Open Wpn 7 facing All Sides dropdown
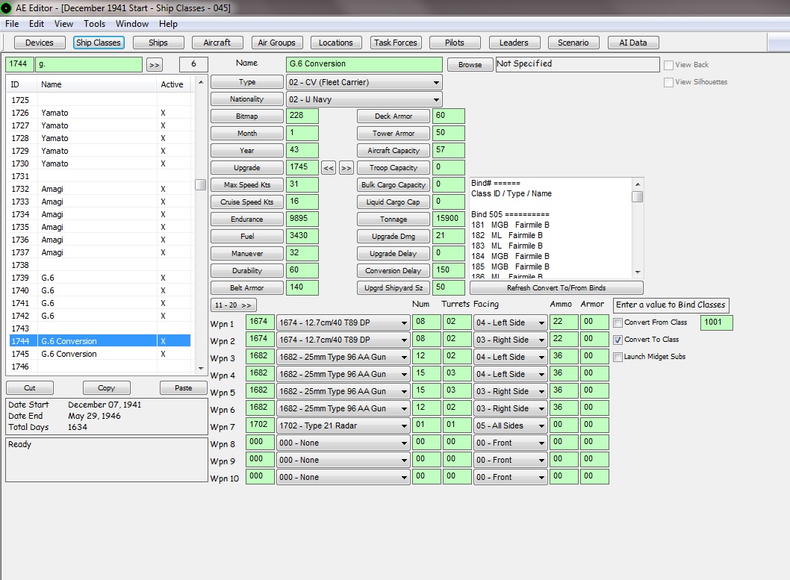Screen dimensions: 790x580 (511, 425)
